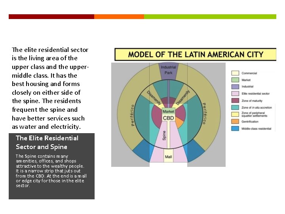Click the peripheral squatter settlements yellow swatch
The image size is (285, 214).
click(235, 114)
